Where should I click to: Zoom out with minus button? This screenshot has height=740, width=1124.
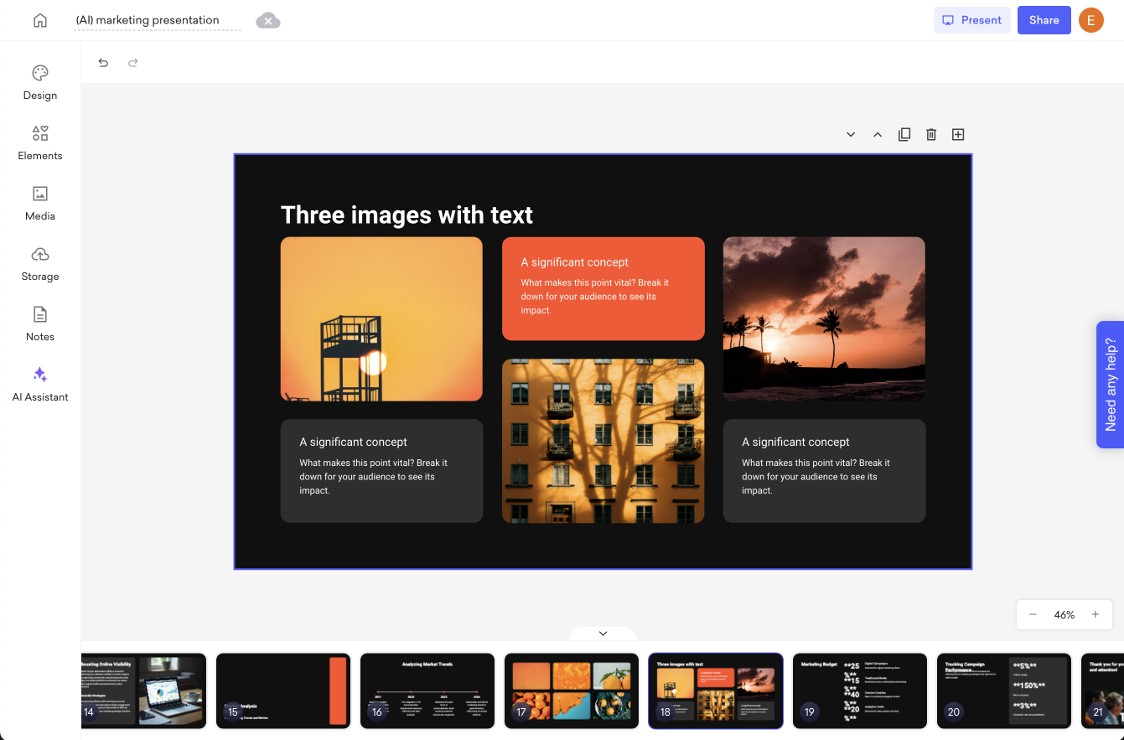pos(1033,614)
